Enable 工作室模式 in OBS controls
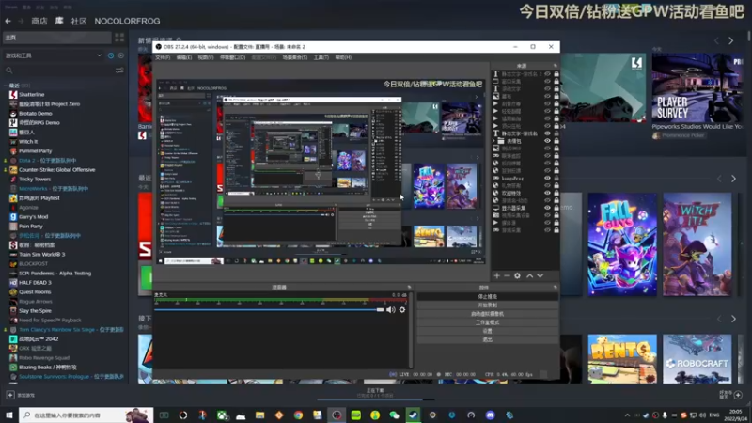This screenshot has height=423, width=752. pyautogui.click(x=487, y=322)
